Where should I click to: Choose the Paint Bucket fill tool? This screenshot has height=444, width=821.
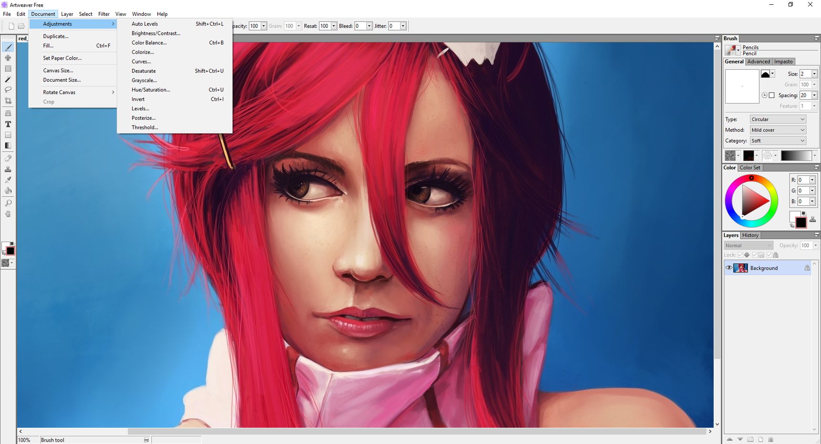click(8, 190)
